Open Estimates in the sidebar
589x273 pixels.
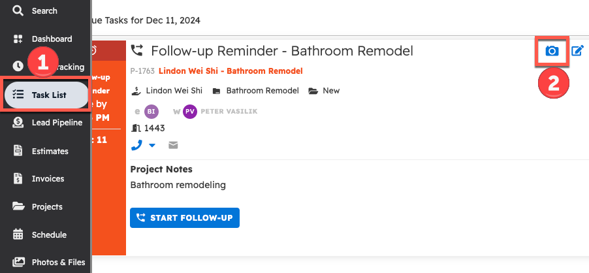coord(50,151)
